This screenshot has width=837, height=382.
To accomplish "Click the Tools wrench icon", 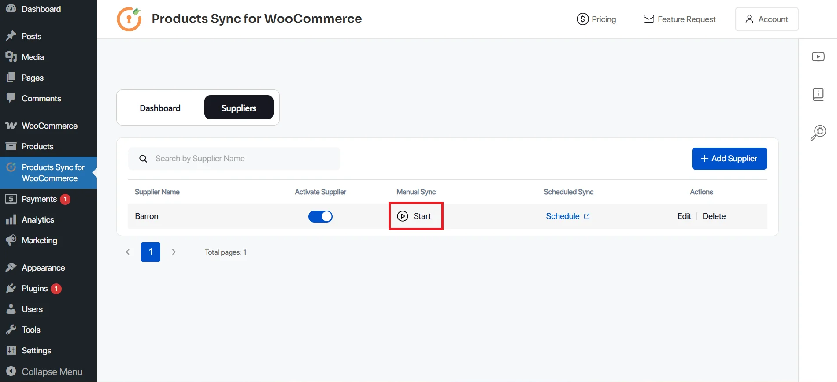I will point(11,330).
